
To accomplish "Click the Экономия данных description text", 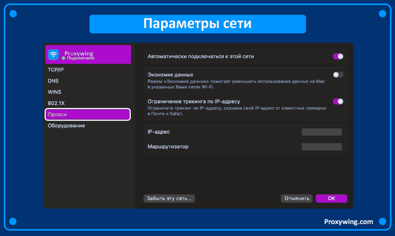I will point(236,84).
